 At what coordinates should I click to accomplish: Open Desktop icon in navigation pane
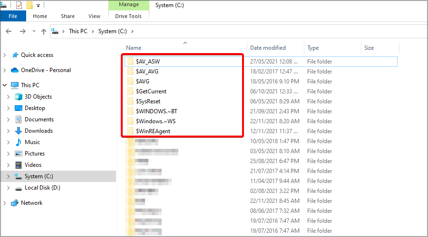pos(19,108)
